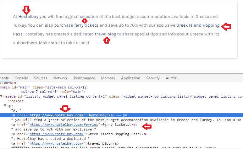This screenshot has height=149, width=243.
Task: Select the "At " text node
Action: (x=16, y=110)
